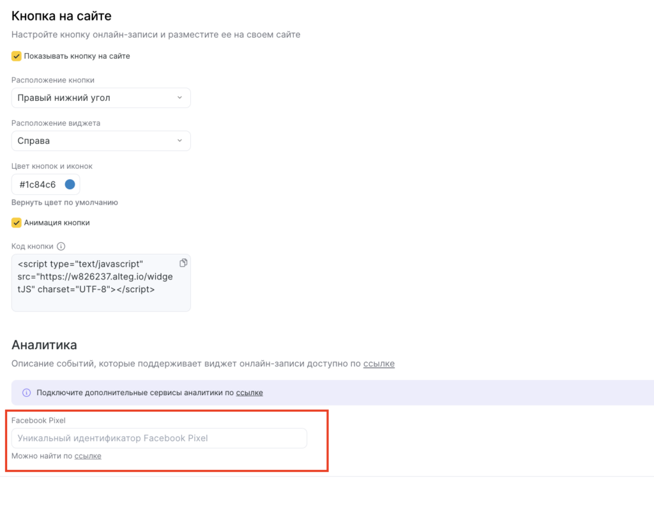The image size is (654, 507).
Task: Open the Расположение кнопки dropdown
Action: [101, 98]
